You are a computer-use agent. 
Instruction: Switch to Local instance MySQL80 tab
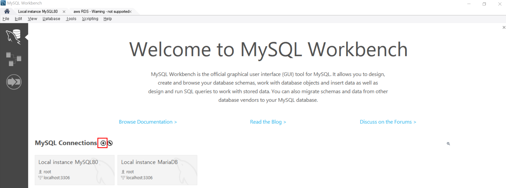pyautogui.click(x=38, y=11)
